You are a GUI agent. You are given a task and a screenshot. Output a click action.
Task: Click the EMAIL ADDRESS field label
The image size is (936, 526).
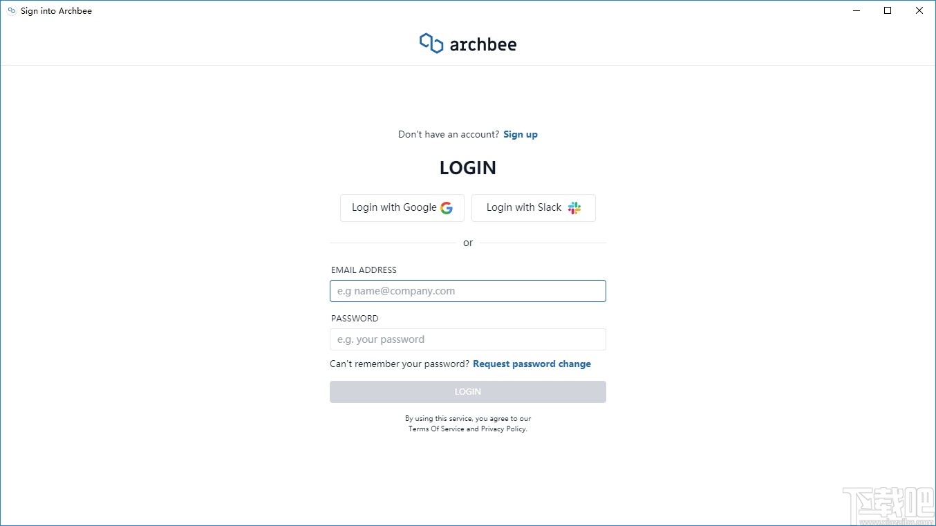[364, 270]
